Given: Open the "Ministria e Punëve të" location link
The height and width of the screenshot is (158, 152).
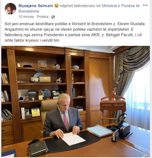Looking at the screenshot, I should [121, 6].
